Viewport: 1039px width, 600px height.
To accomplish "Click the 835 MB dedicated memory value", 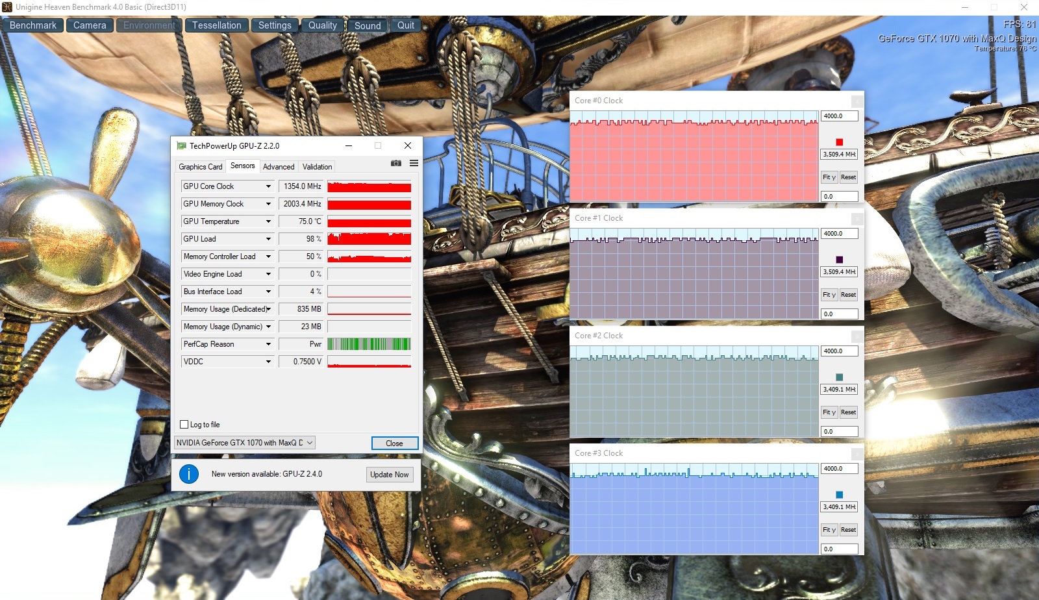I will 301,309.
